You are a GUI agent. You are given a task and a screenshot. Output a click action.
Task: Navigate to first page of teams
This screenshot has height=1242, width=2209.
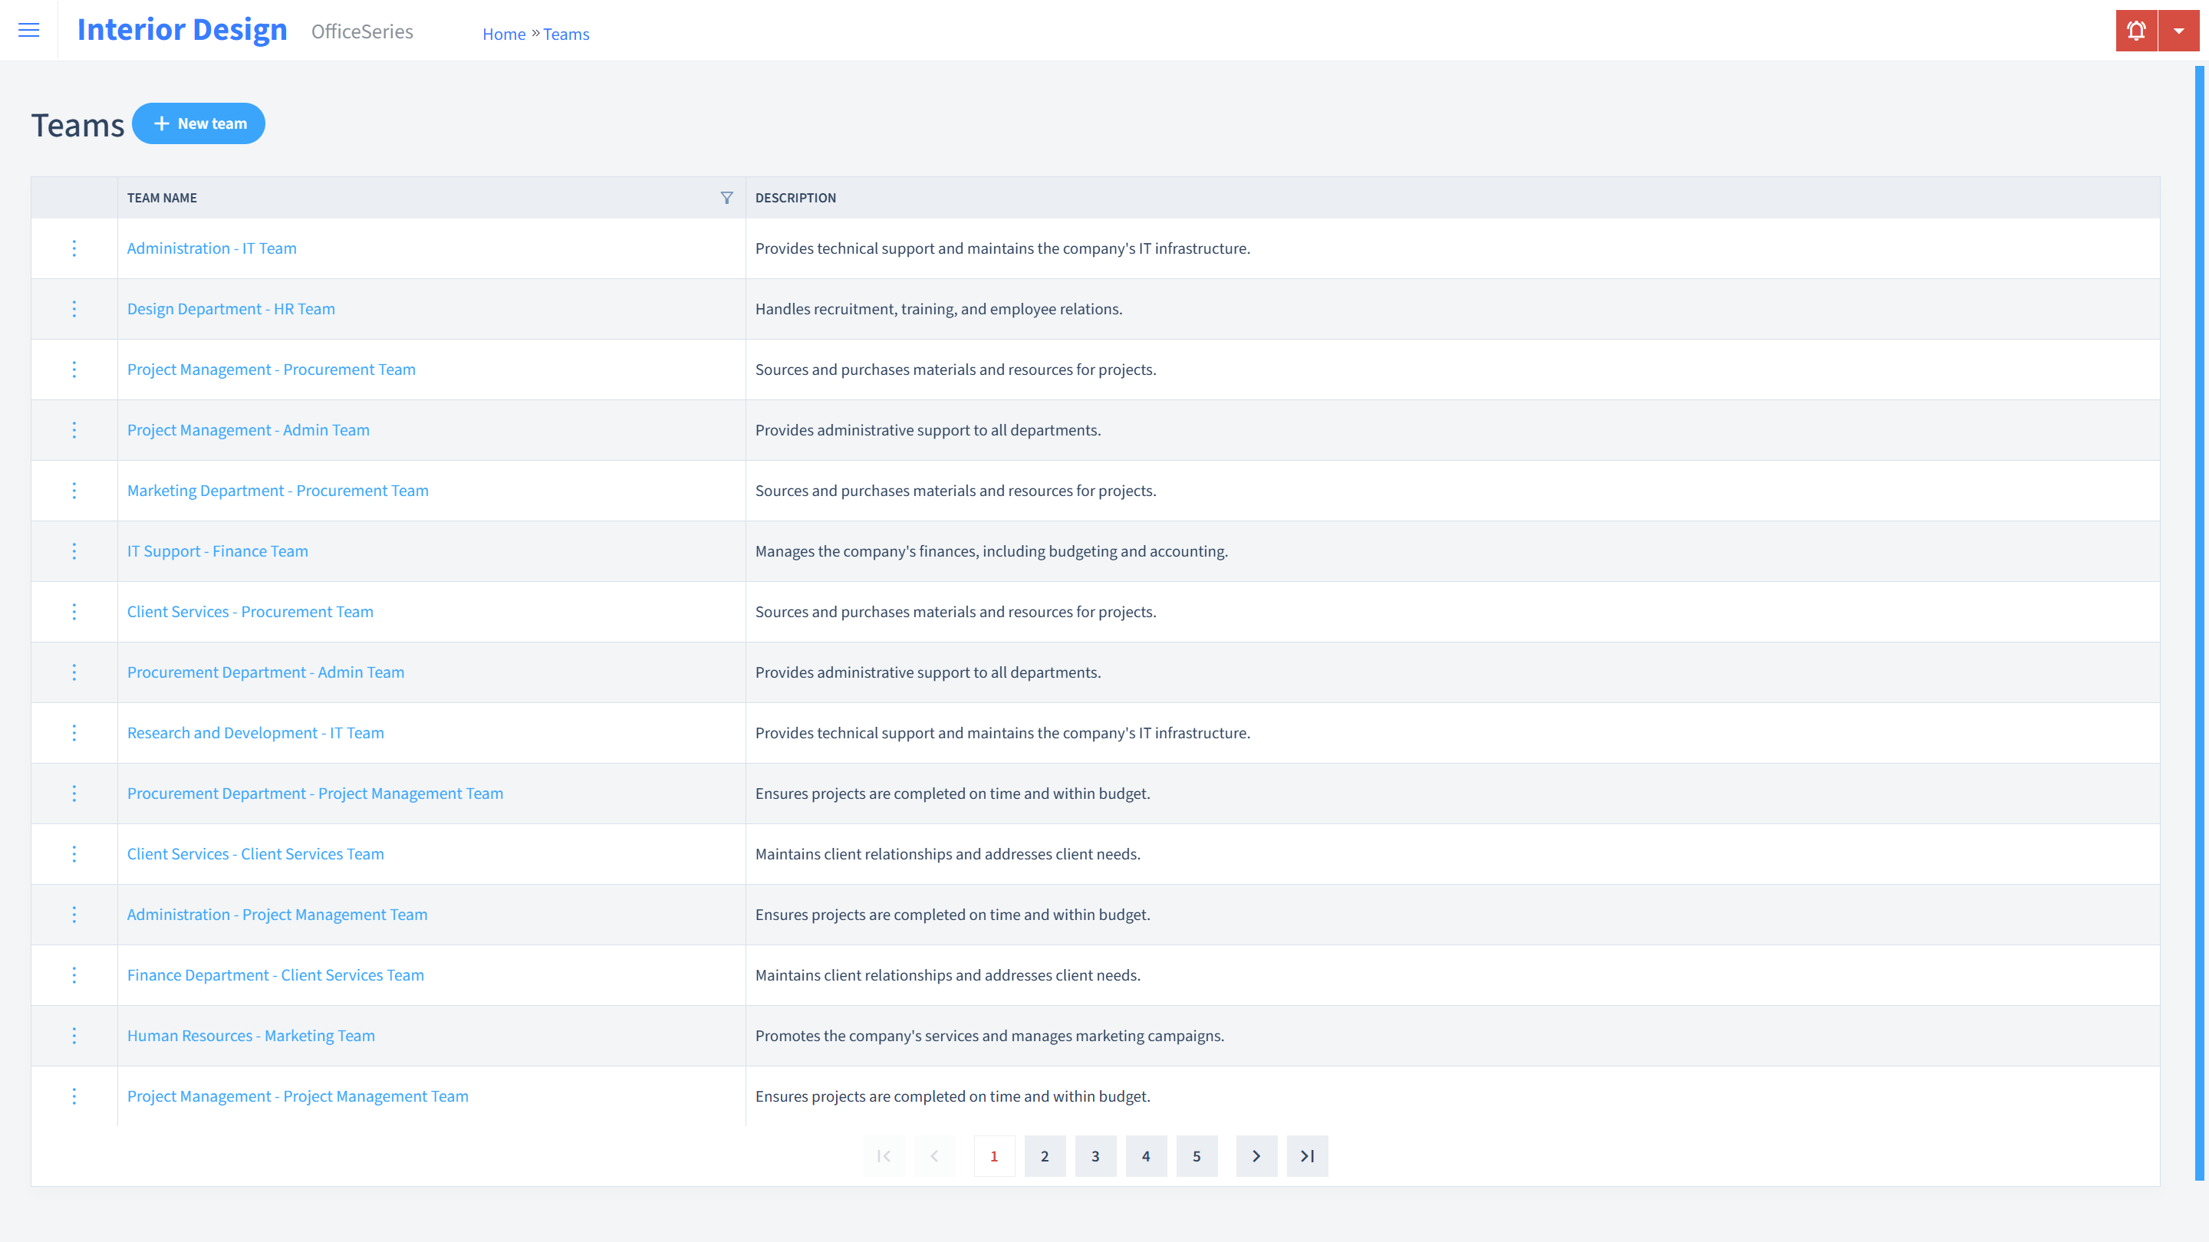tap(884, 1155)
